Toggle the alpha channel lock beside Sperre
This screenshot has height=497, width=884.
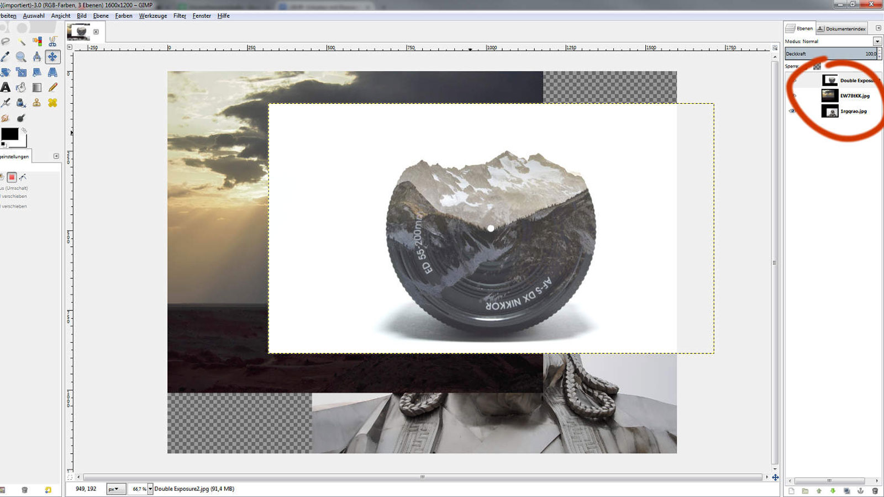pos(817,66)
